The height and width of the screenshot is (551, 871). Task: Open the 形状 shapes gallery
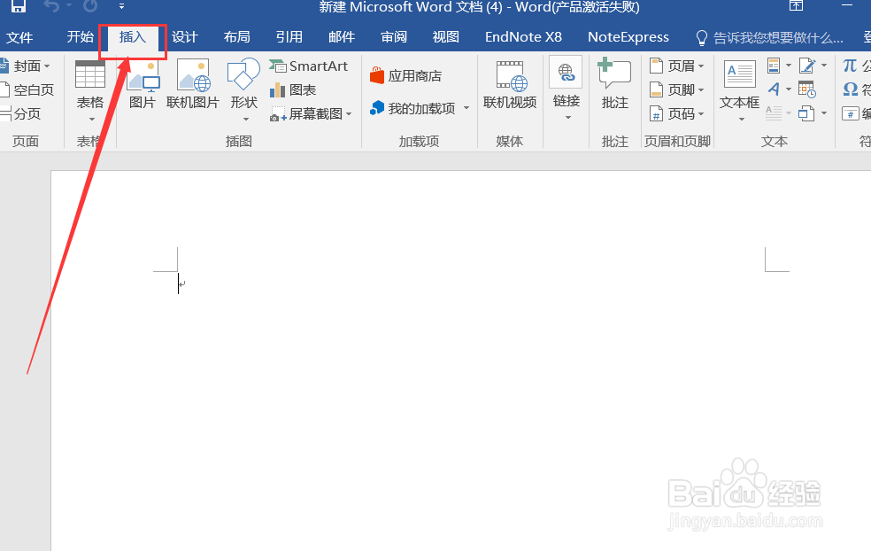[x=243, y=89]
